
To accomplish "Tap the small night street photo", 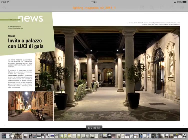I will (x=31, y=106).
